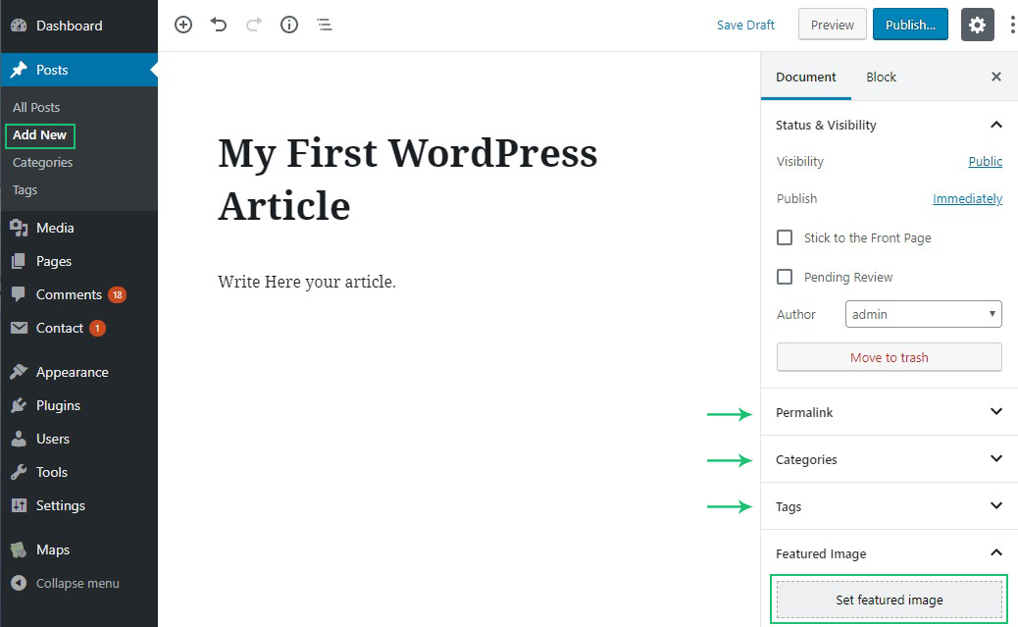Screen dimensions: 1018x627
Task: Click the Comments 18 count badge
Action: tap(118, 295)
